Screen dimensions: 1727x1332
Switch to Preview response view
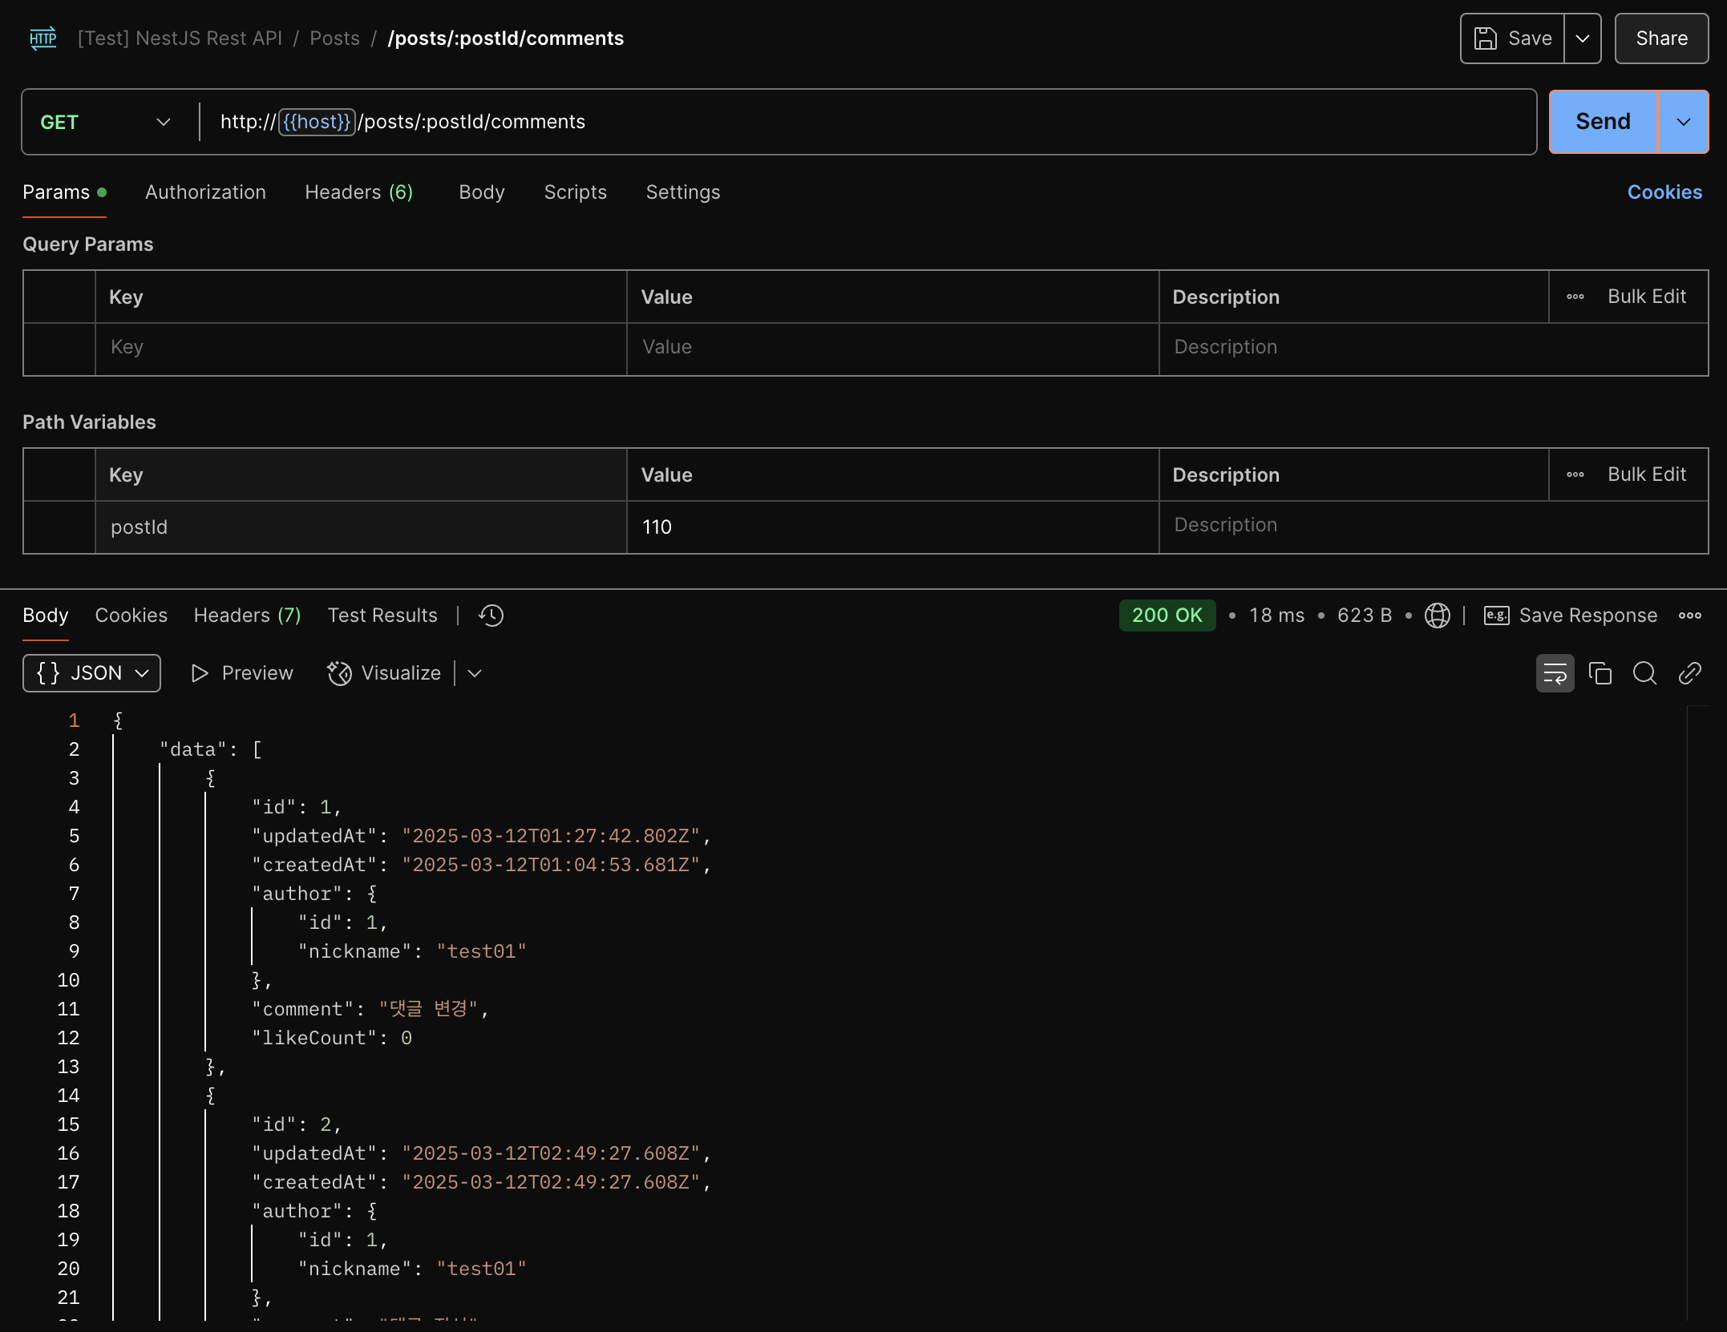(242, 673)
